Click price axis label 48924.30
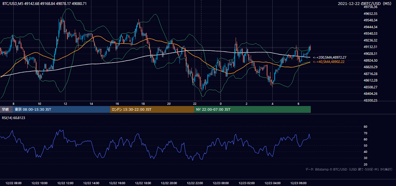396x186 pixels. click(370, 60)
